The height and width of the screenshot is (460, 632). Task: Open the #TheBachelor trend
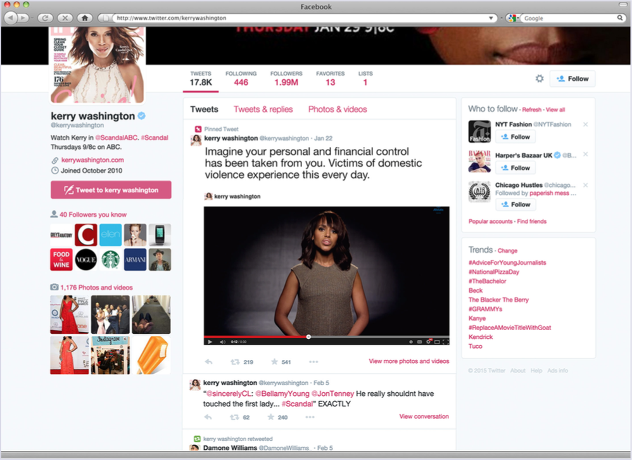(488, 281)
